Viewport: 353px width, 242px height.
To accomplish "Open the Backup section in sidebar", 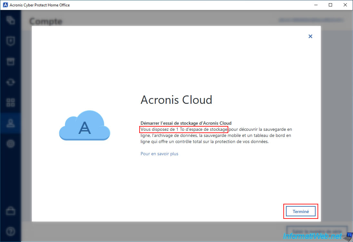I will [11, 21].
